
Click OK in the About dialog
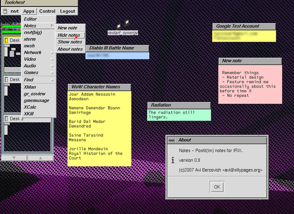(x=217, y=187)
